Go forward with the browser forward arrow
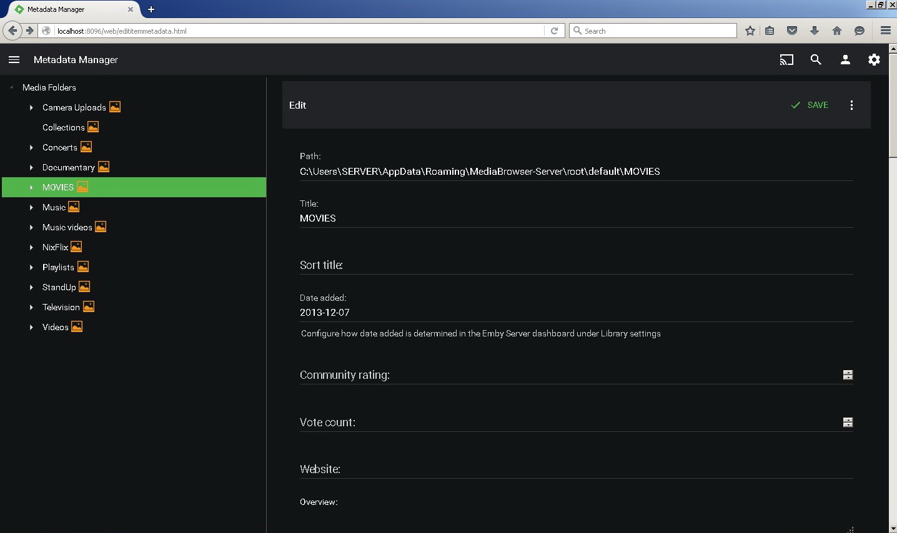Image resolution: width=897 pixels, height=533 pixels. point(29,31)
